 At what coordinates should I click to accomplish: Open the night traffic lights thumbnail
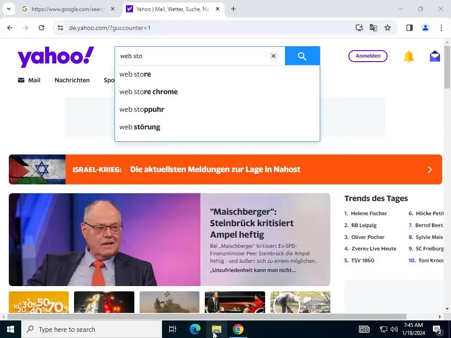pos(104,302)
